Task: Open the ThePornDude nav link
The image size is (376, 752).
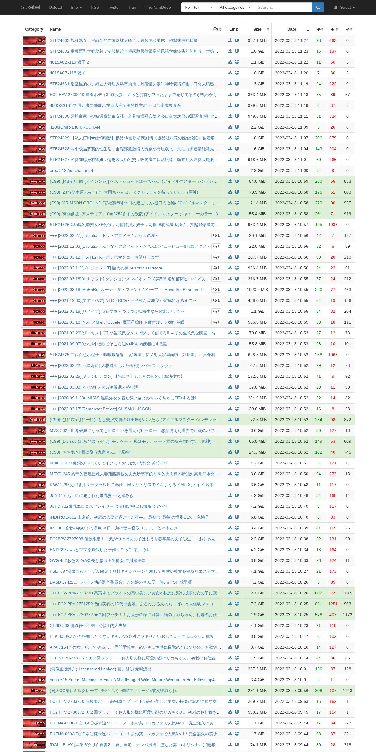Action: tap(158, 7)
